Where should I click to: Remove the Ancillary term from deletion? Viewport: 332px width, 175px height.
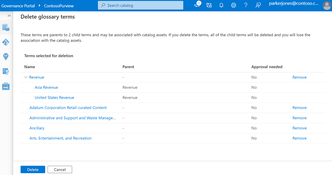click(299, 128)
